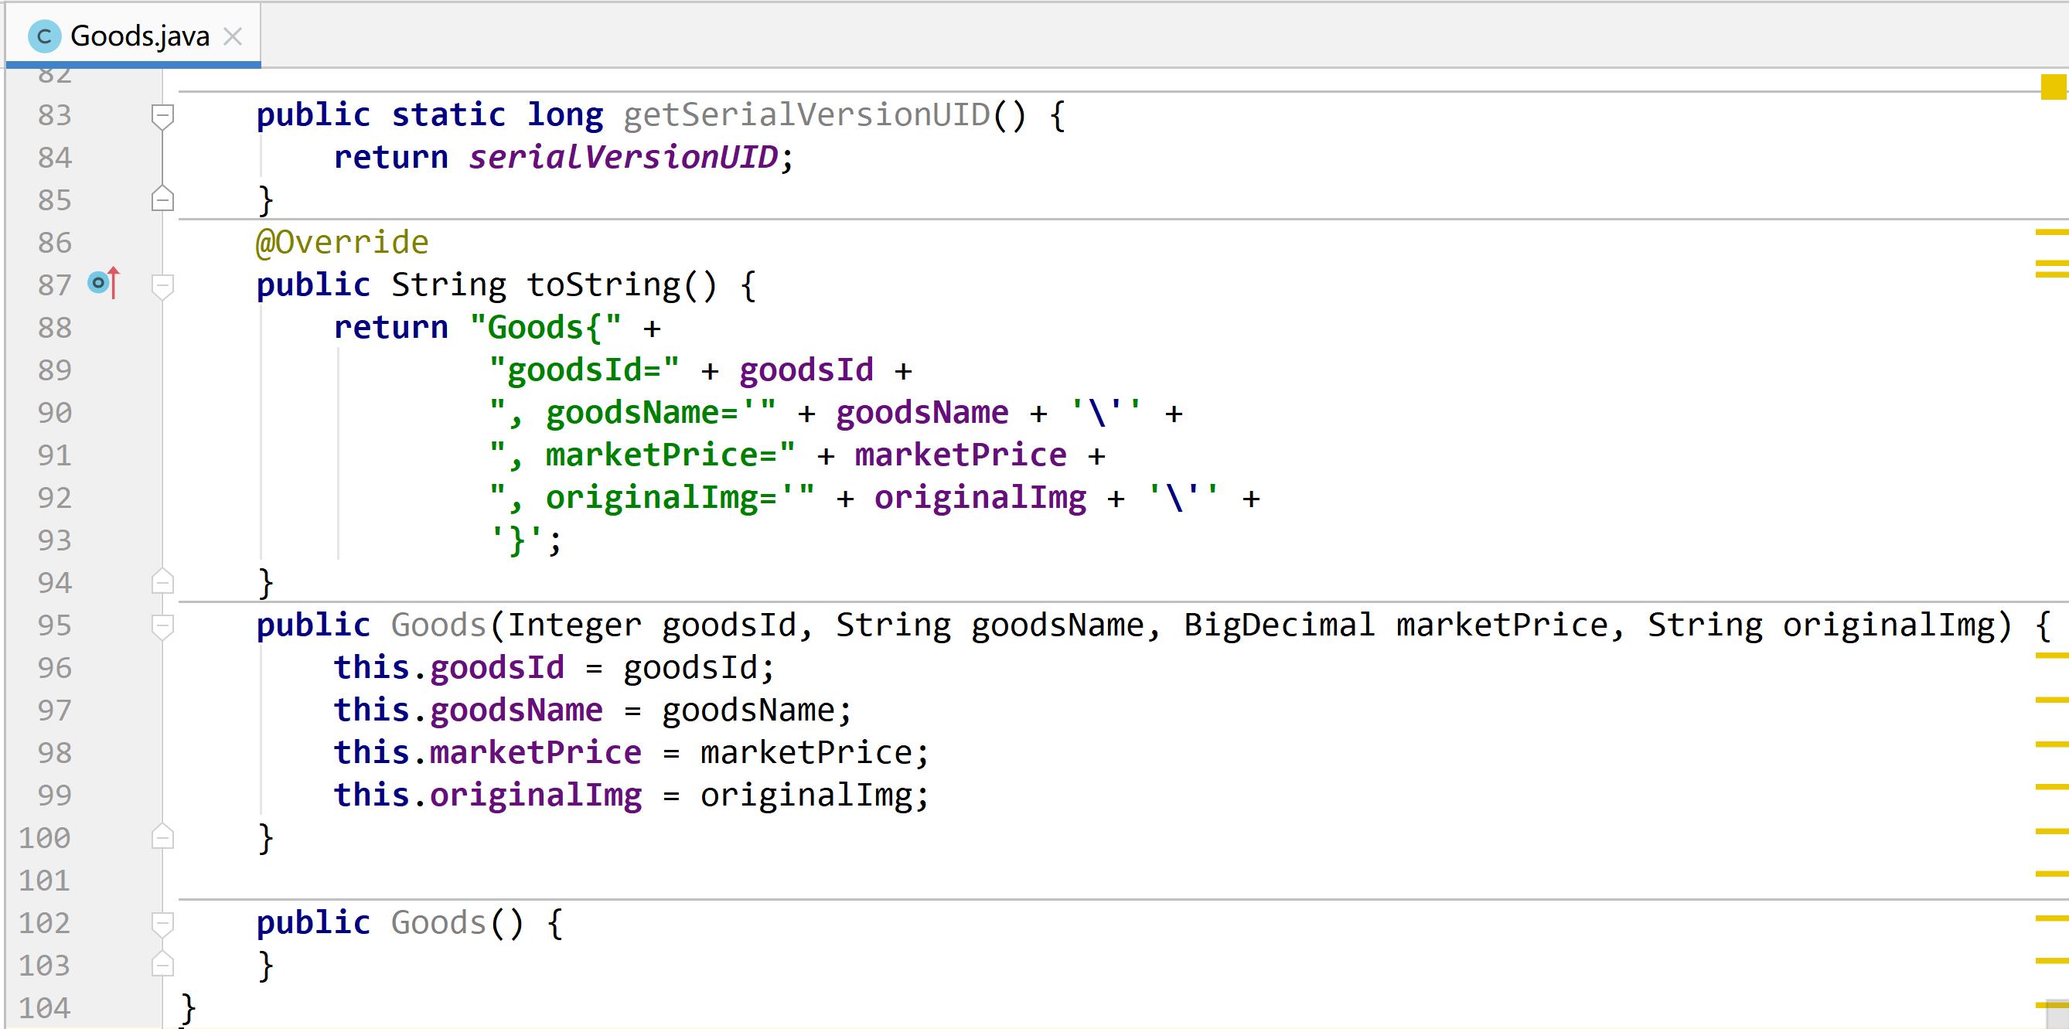Collapse empty Goods constructor at line 102
This screenshot has width=2069, height=1029.
click(162, 924)
